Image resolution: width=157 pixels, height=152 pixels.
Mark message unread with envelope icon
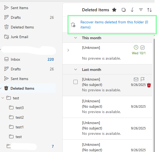(136, 79)
